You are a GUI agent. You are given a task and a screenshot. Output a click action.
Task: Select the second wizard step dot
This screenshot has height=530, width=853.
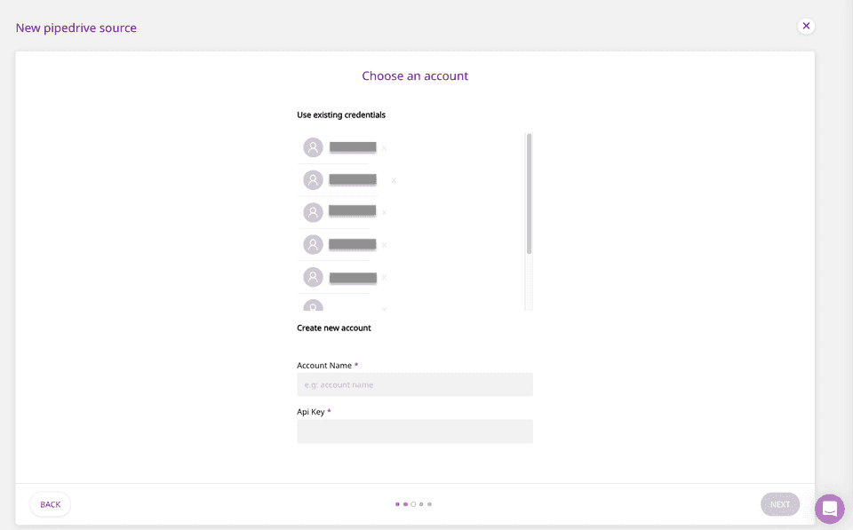[405, 503]
